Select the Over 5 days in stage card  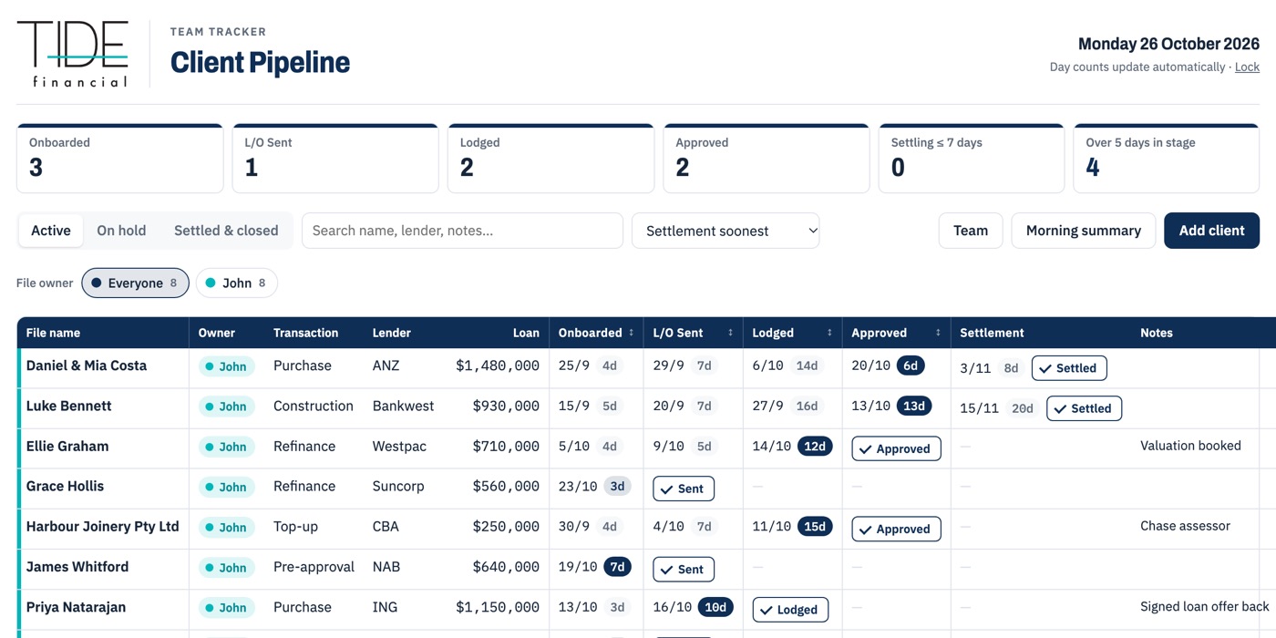click(1167, 159)
